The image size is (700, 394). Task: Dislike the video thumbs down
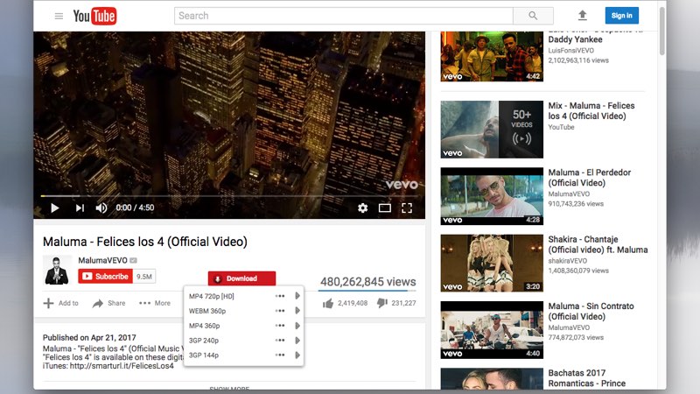click(382, 303)
